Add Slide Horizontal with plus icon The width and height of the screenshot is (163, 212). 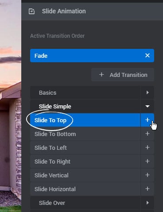tap(147, 189)
